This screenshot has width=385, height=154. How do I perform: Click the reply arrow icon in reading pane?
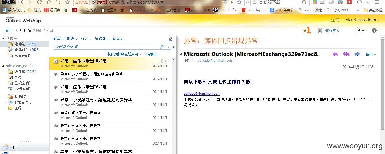[335, 54]
